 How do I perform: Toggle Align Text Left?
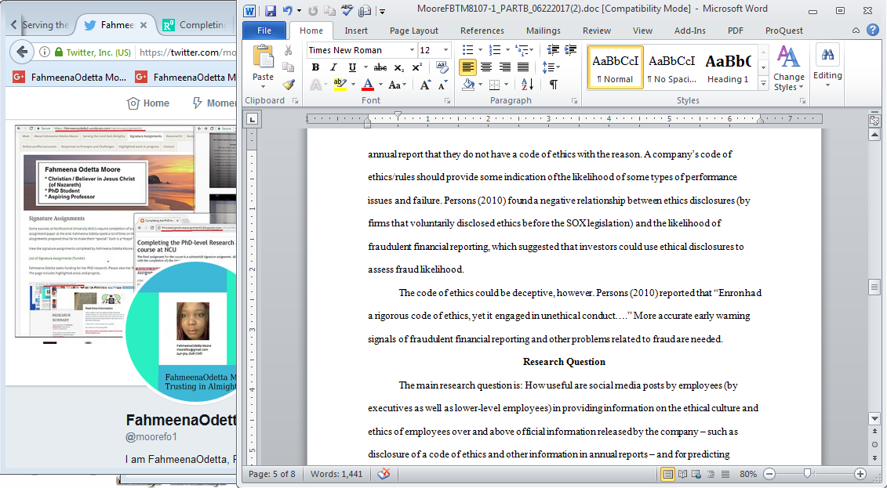click(x=467, y=67)
